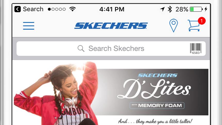View the shopping cart
Image resolution: width=222 pixels, height=125 pixels.
[x=194, y=26]
